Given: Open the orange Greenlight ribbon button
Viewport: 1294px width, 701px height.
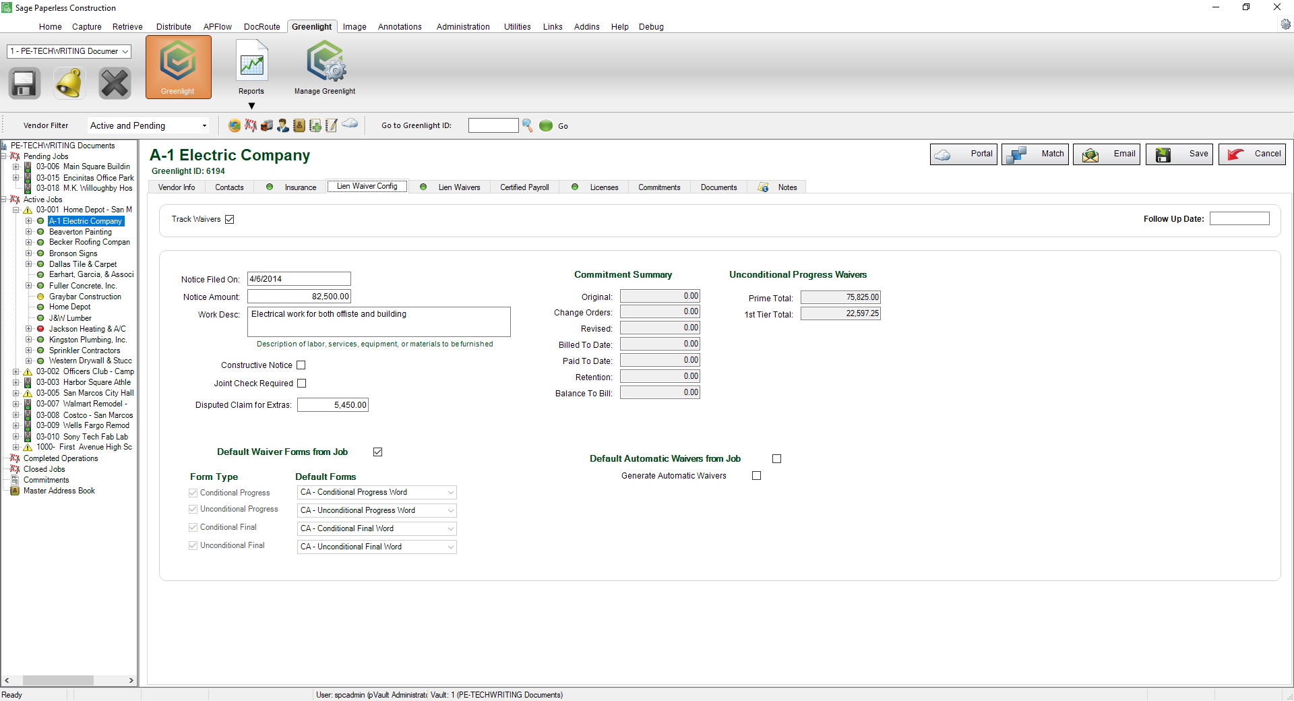Looking at the screenshot, I should [x=178, y=67].
